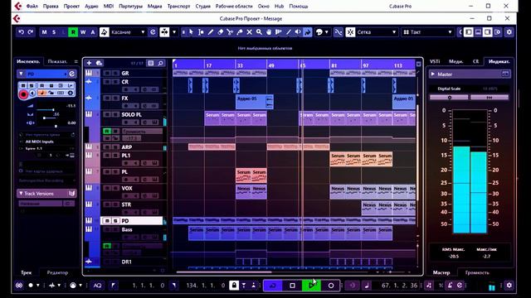Open transport bar settings gear
The image size is (531, 298).
click(x=509, y=286)
